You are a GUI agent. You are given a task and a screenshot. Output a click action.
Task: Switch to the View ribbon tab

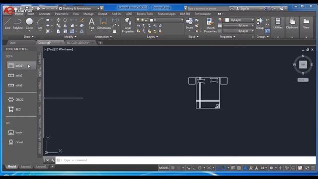(76, 14)
